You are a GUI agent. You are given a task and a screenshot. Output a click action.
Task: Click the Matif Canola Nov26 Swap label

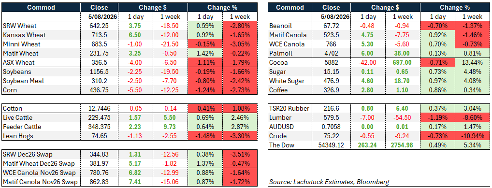point(41,182)
